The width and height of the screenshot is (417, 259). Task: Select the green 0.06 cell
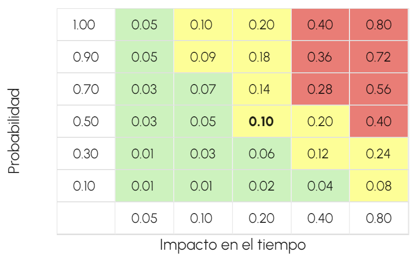pyautogui.click(x=261, y=154)
